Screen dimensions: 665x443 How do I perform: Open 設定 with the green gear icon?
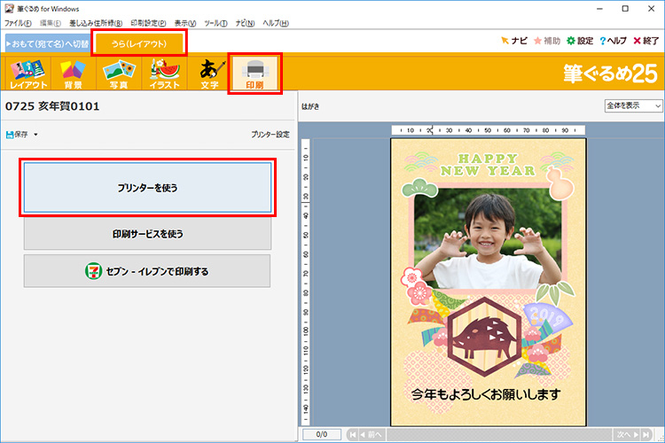[x=580, y=41]
